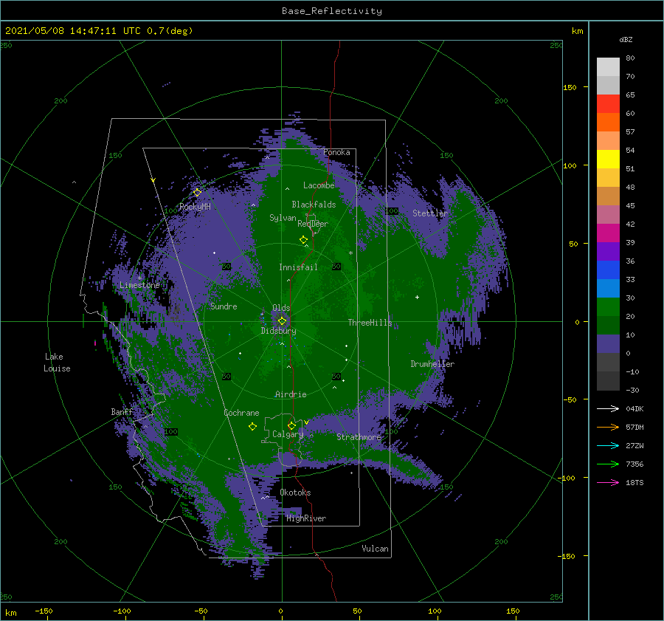The image size is (664, 621).
Task: Click the violet 39-36 dBZ legend swatch
Action: pos(608,251)
